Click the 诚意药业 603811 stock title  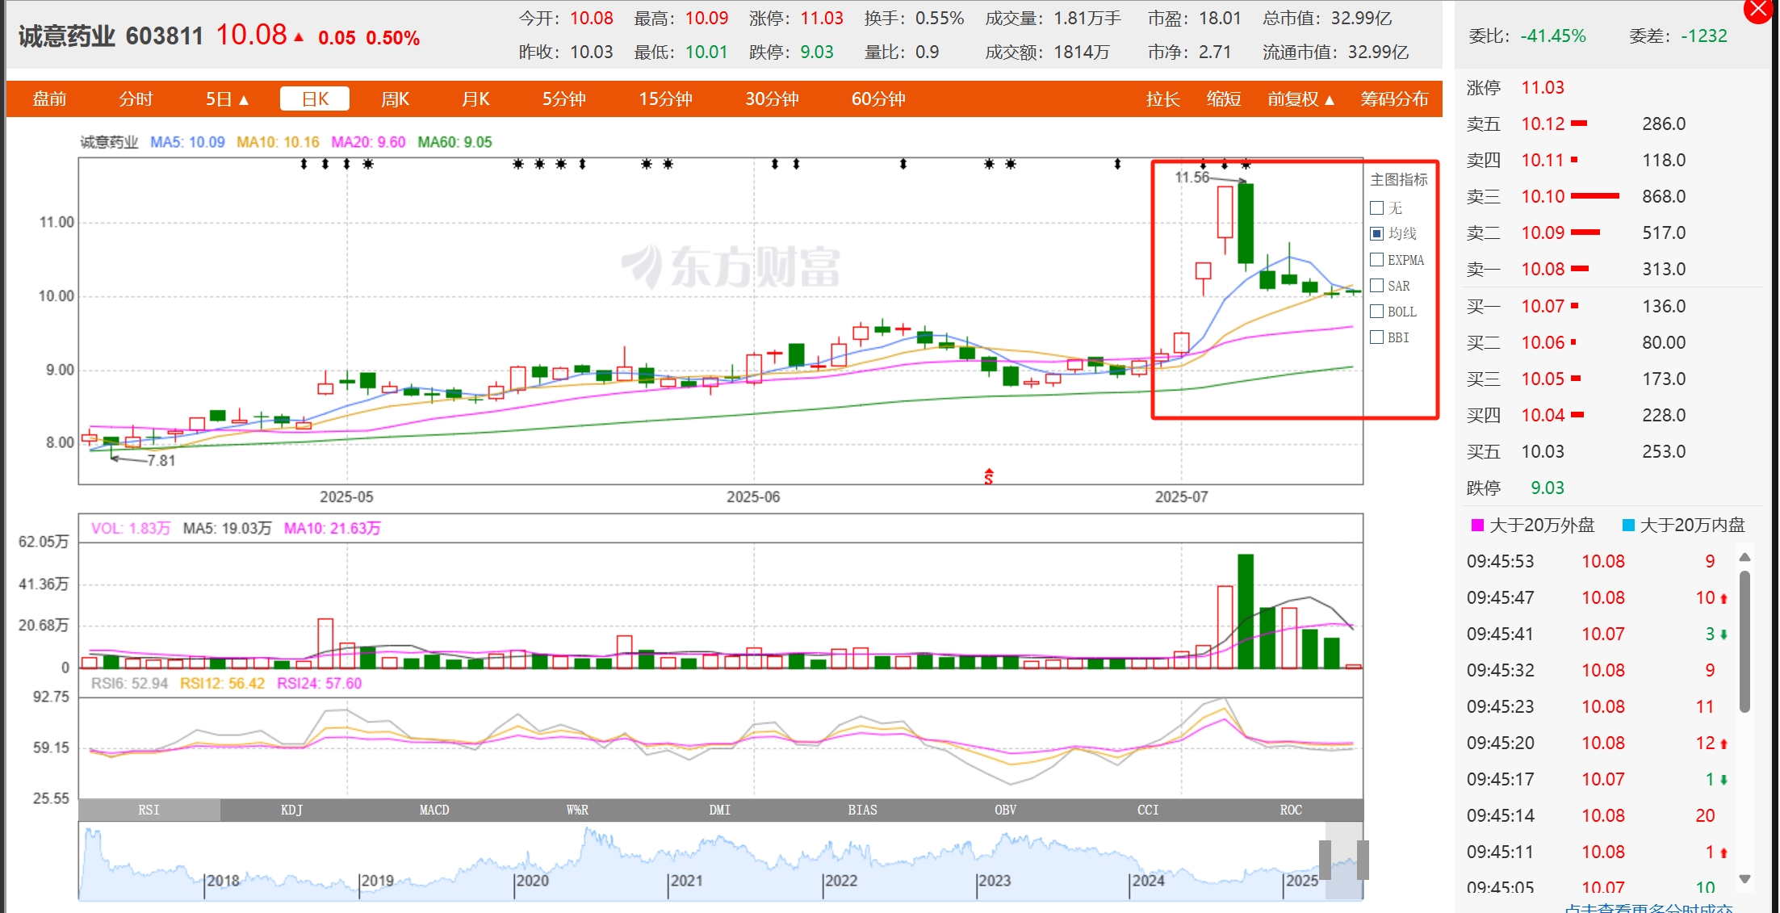111,36
